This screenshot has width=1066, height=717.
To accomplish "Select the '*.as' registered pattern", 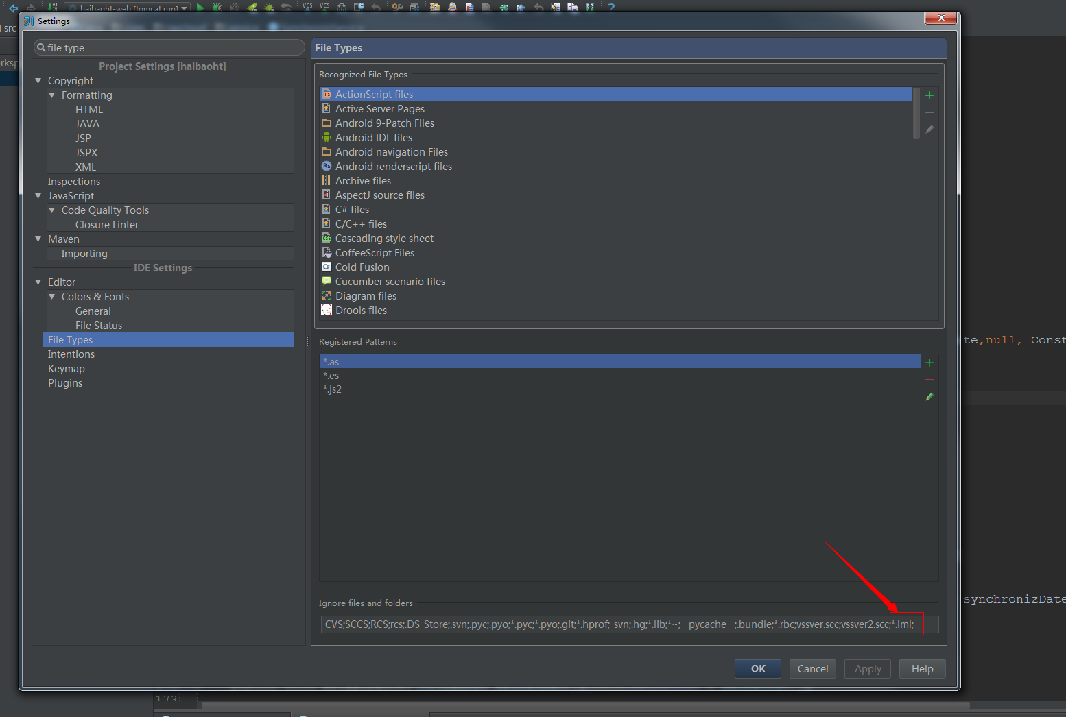I will (x=620, y=362).
